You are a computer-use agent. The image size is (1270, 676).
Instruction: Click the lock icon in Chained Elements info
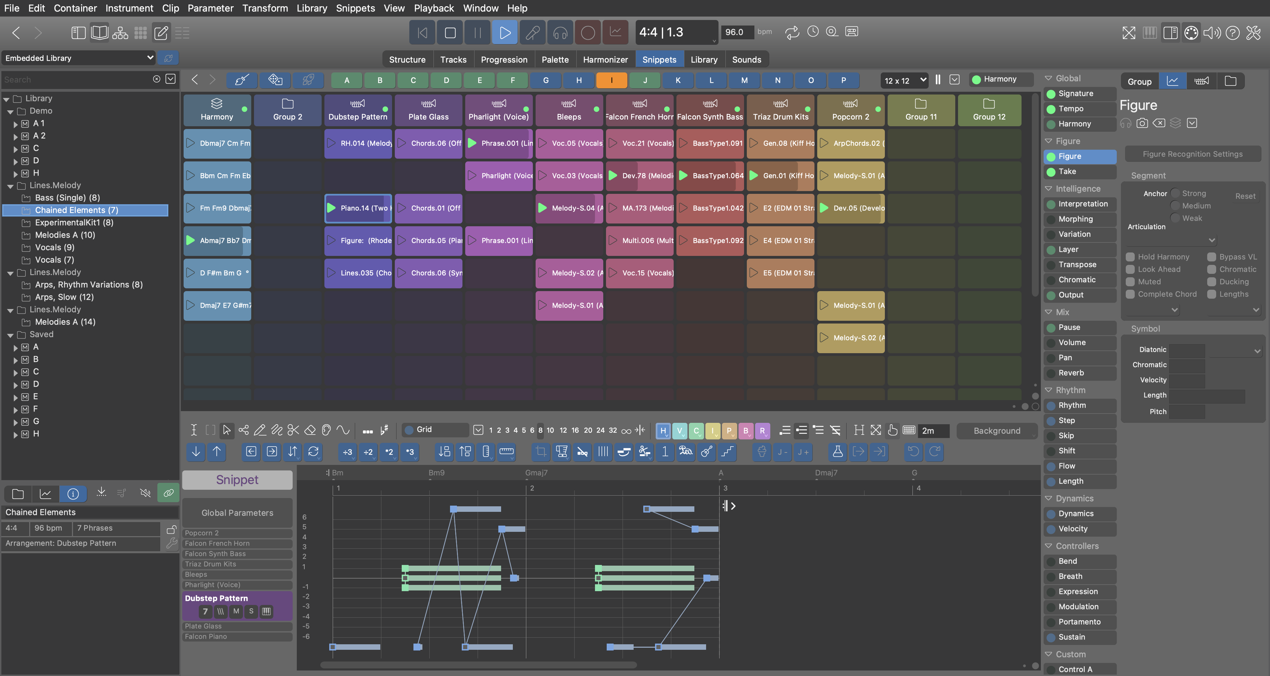(x=171, y=529)
